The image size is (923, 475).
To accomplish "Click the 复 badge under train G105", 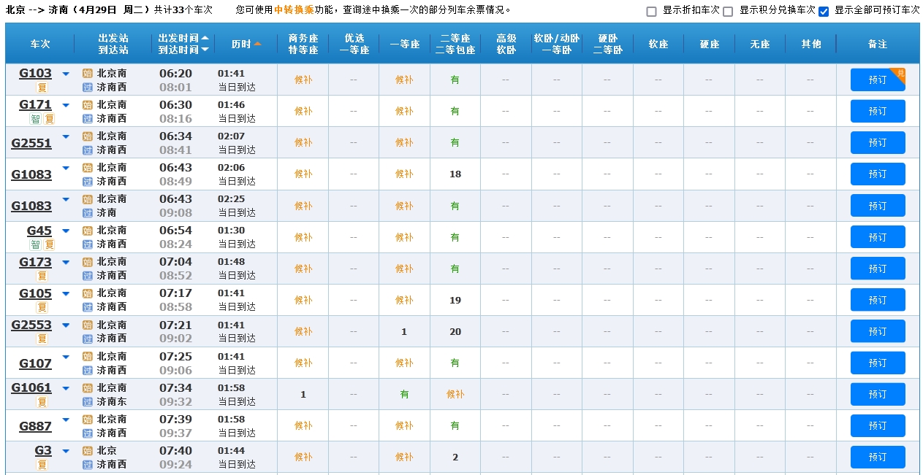I will 42,307.
